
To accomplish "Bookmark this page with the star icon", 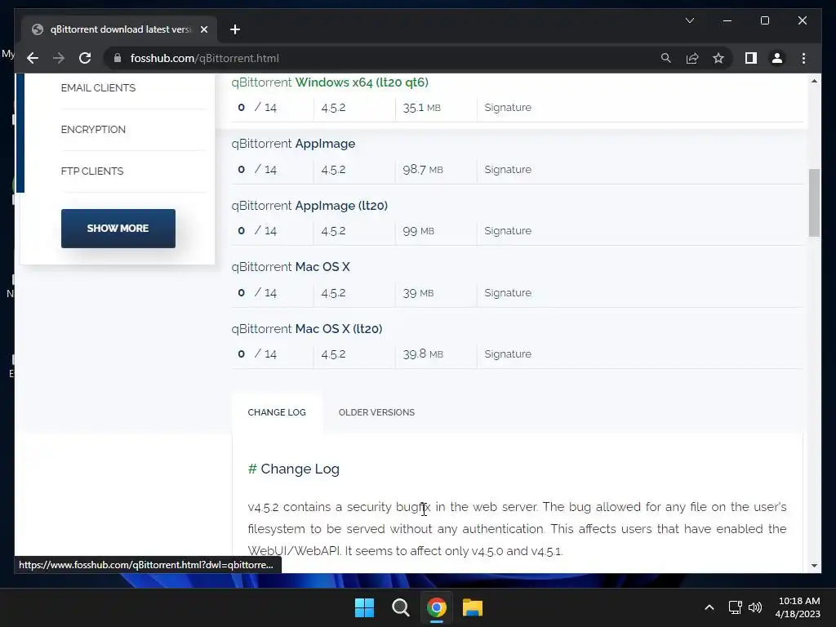I will pyautogui.click(x=718, y=58).
